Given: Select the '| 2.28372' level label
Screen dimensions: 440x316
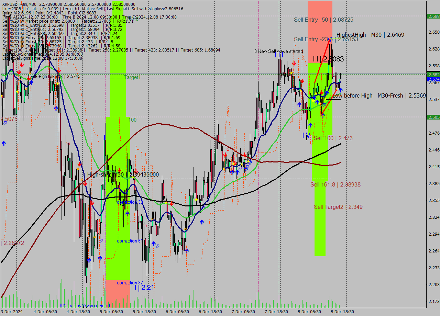Looking at the screenshot, I should (12, 243).
